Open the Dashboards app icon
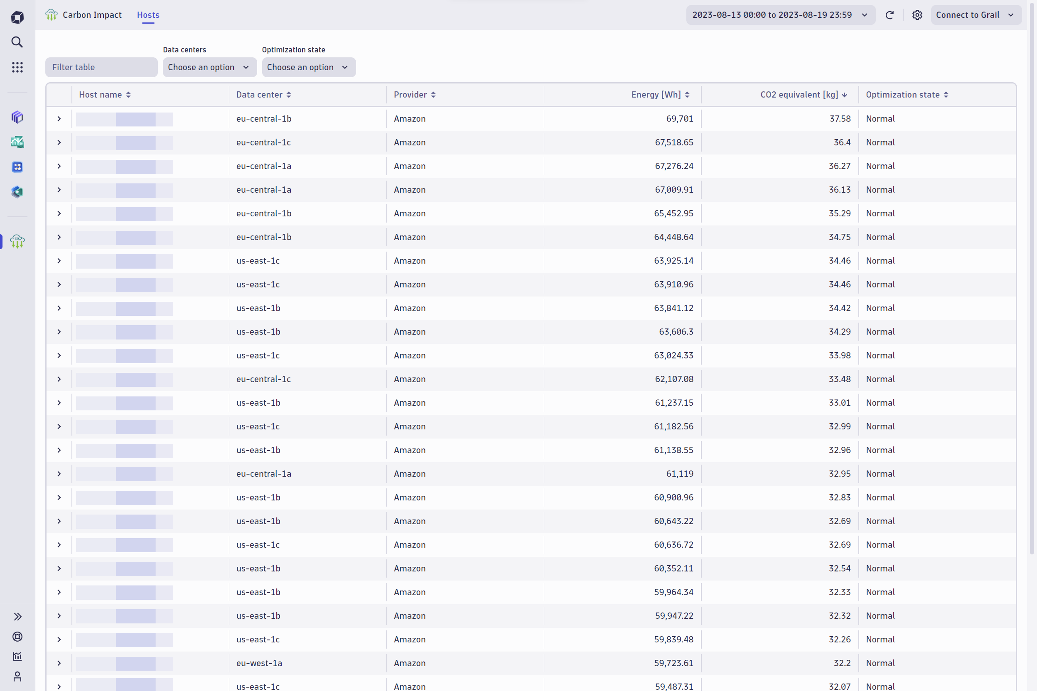The height and width of the screenshot is (691, 1037). pyautogui.click(x=17, y=142)
